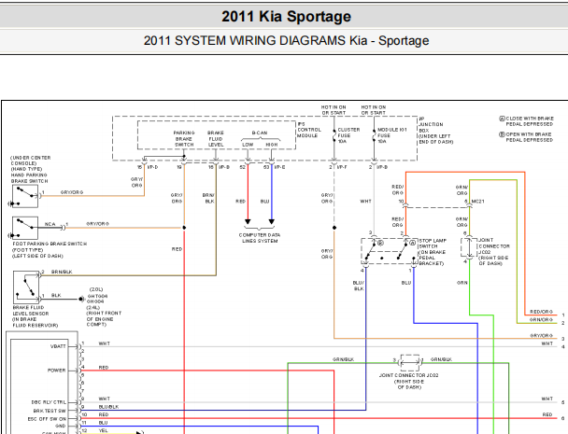Screen dimensions: 568x434
Task: Click the brake fluid level sensor symbol
Action: (26, 287)
